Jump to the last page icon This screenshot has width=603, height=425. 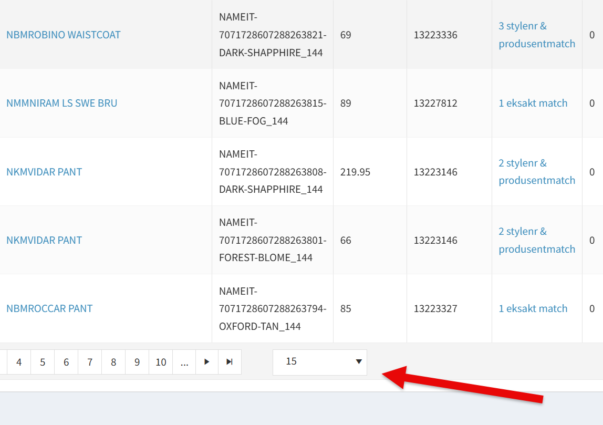(x=230, y=362)
